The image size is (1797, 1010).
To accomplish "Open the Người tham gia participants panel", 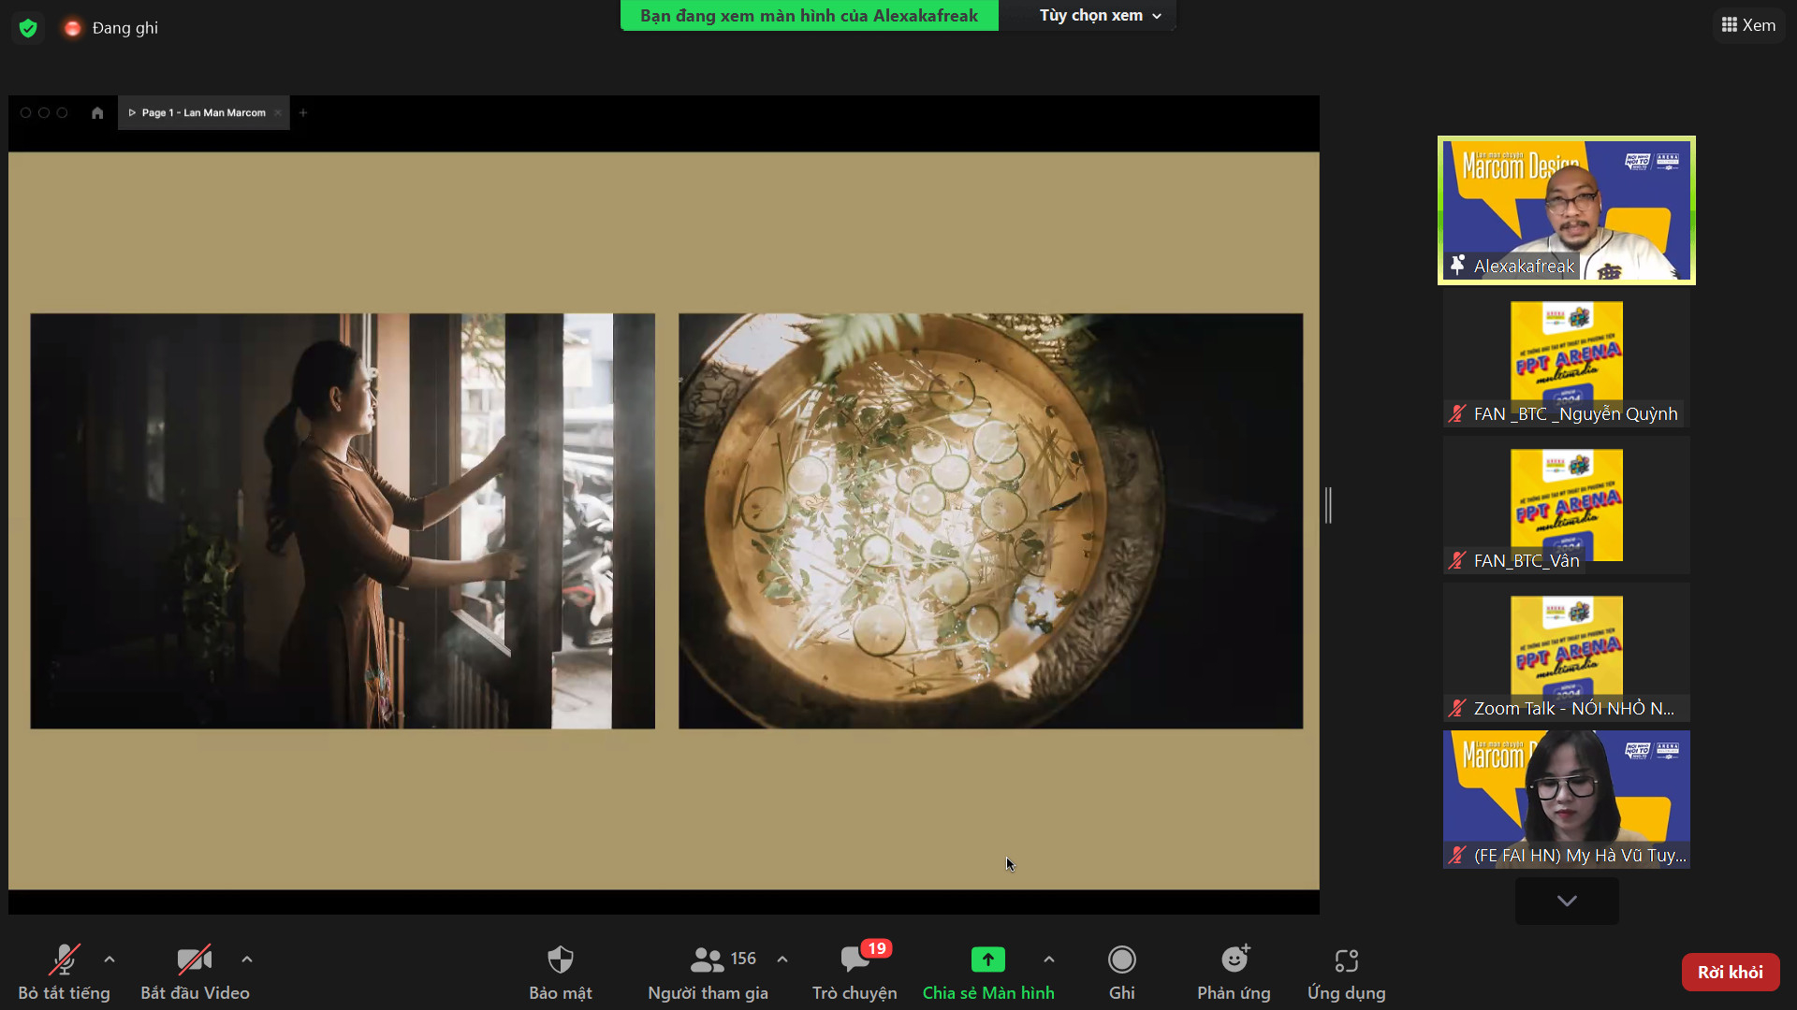I will [708, 972].
